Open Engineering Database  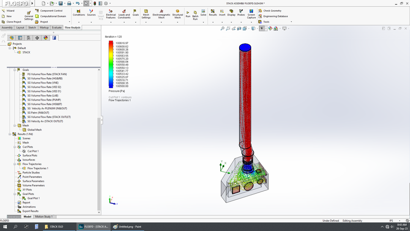273,16
